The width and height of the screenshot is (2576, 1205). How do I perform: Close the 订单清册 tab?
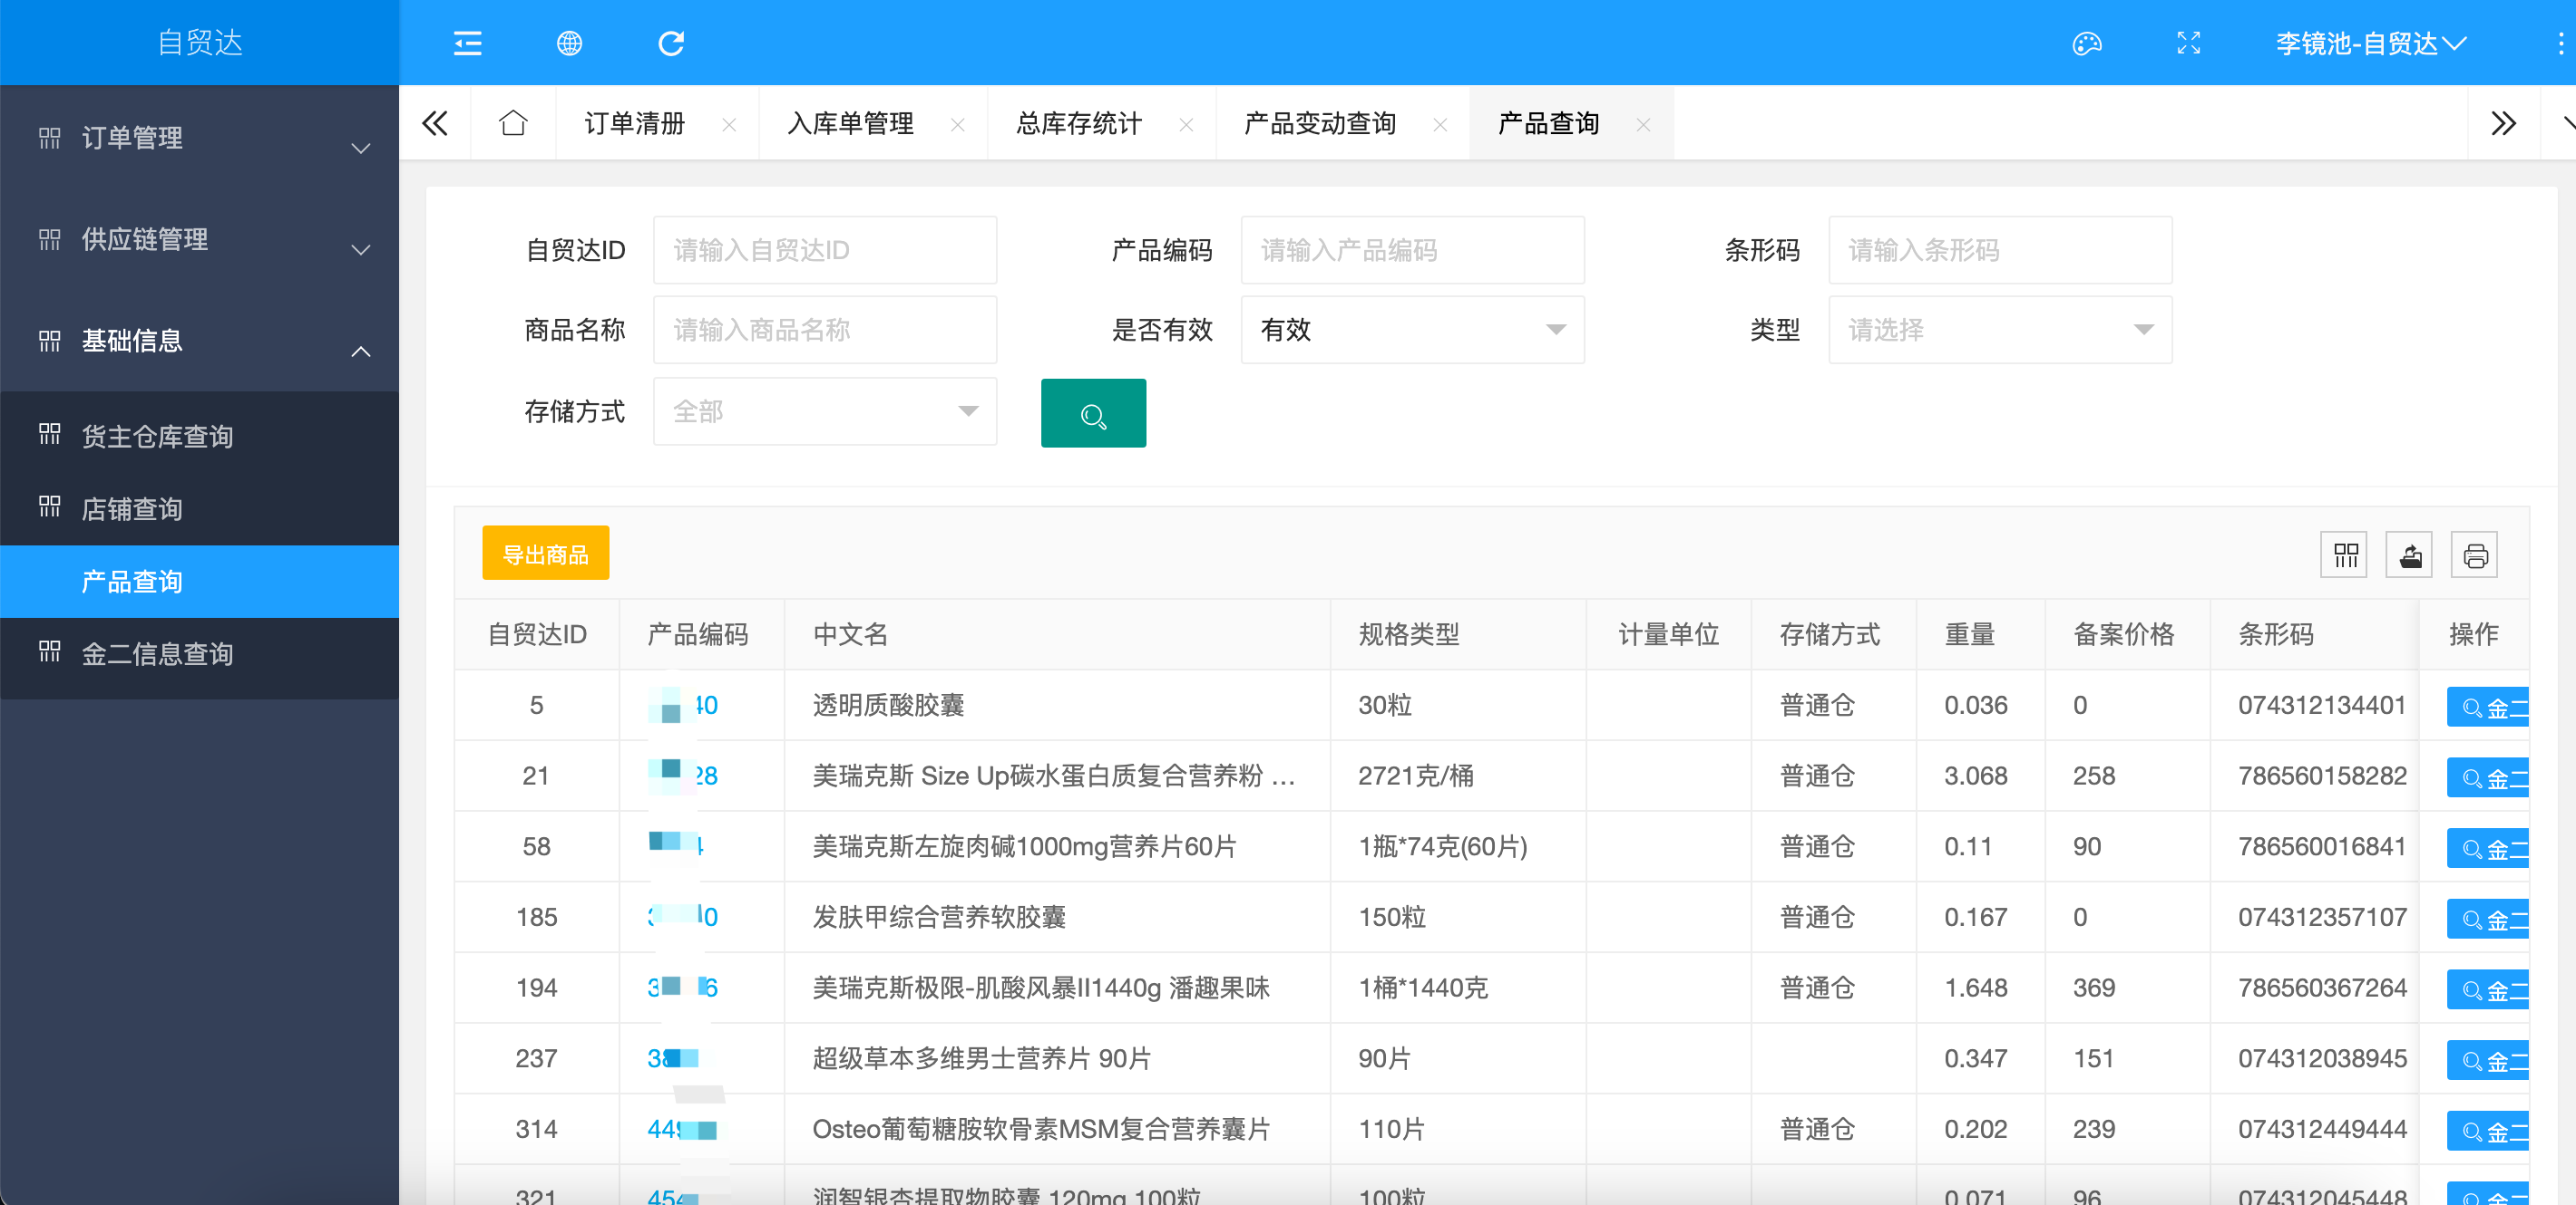tap(729, 125)
